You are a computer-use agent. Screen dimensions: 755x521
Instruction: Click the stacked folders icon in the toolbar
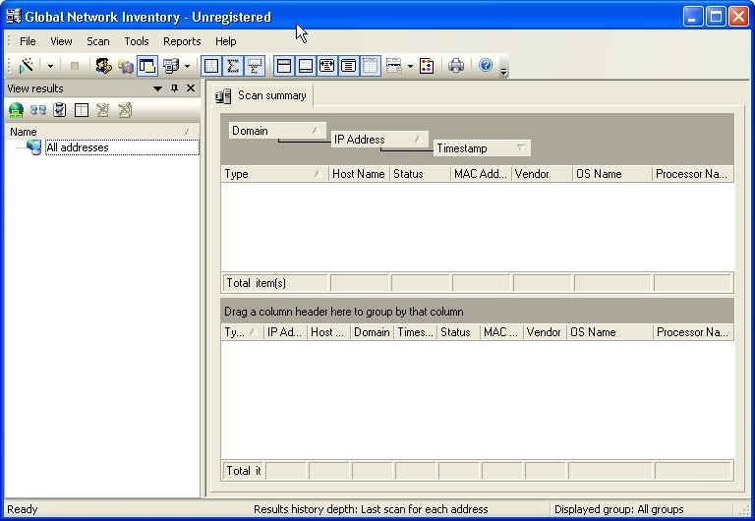tap(126, 66)
